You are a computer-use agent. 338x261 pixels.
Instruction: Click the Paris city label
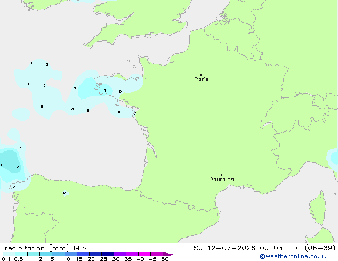coord(202,79)
